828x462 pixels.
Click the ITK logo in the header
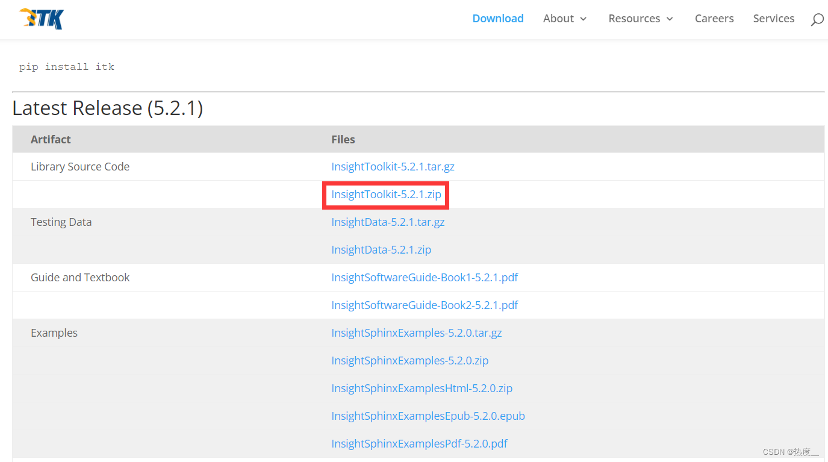click(40, 19)
